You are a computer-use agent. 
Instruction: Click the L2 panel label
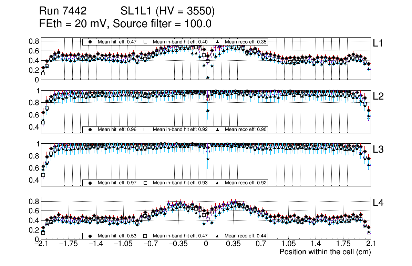click(x=378, y=96)
